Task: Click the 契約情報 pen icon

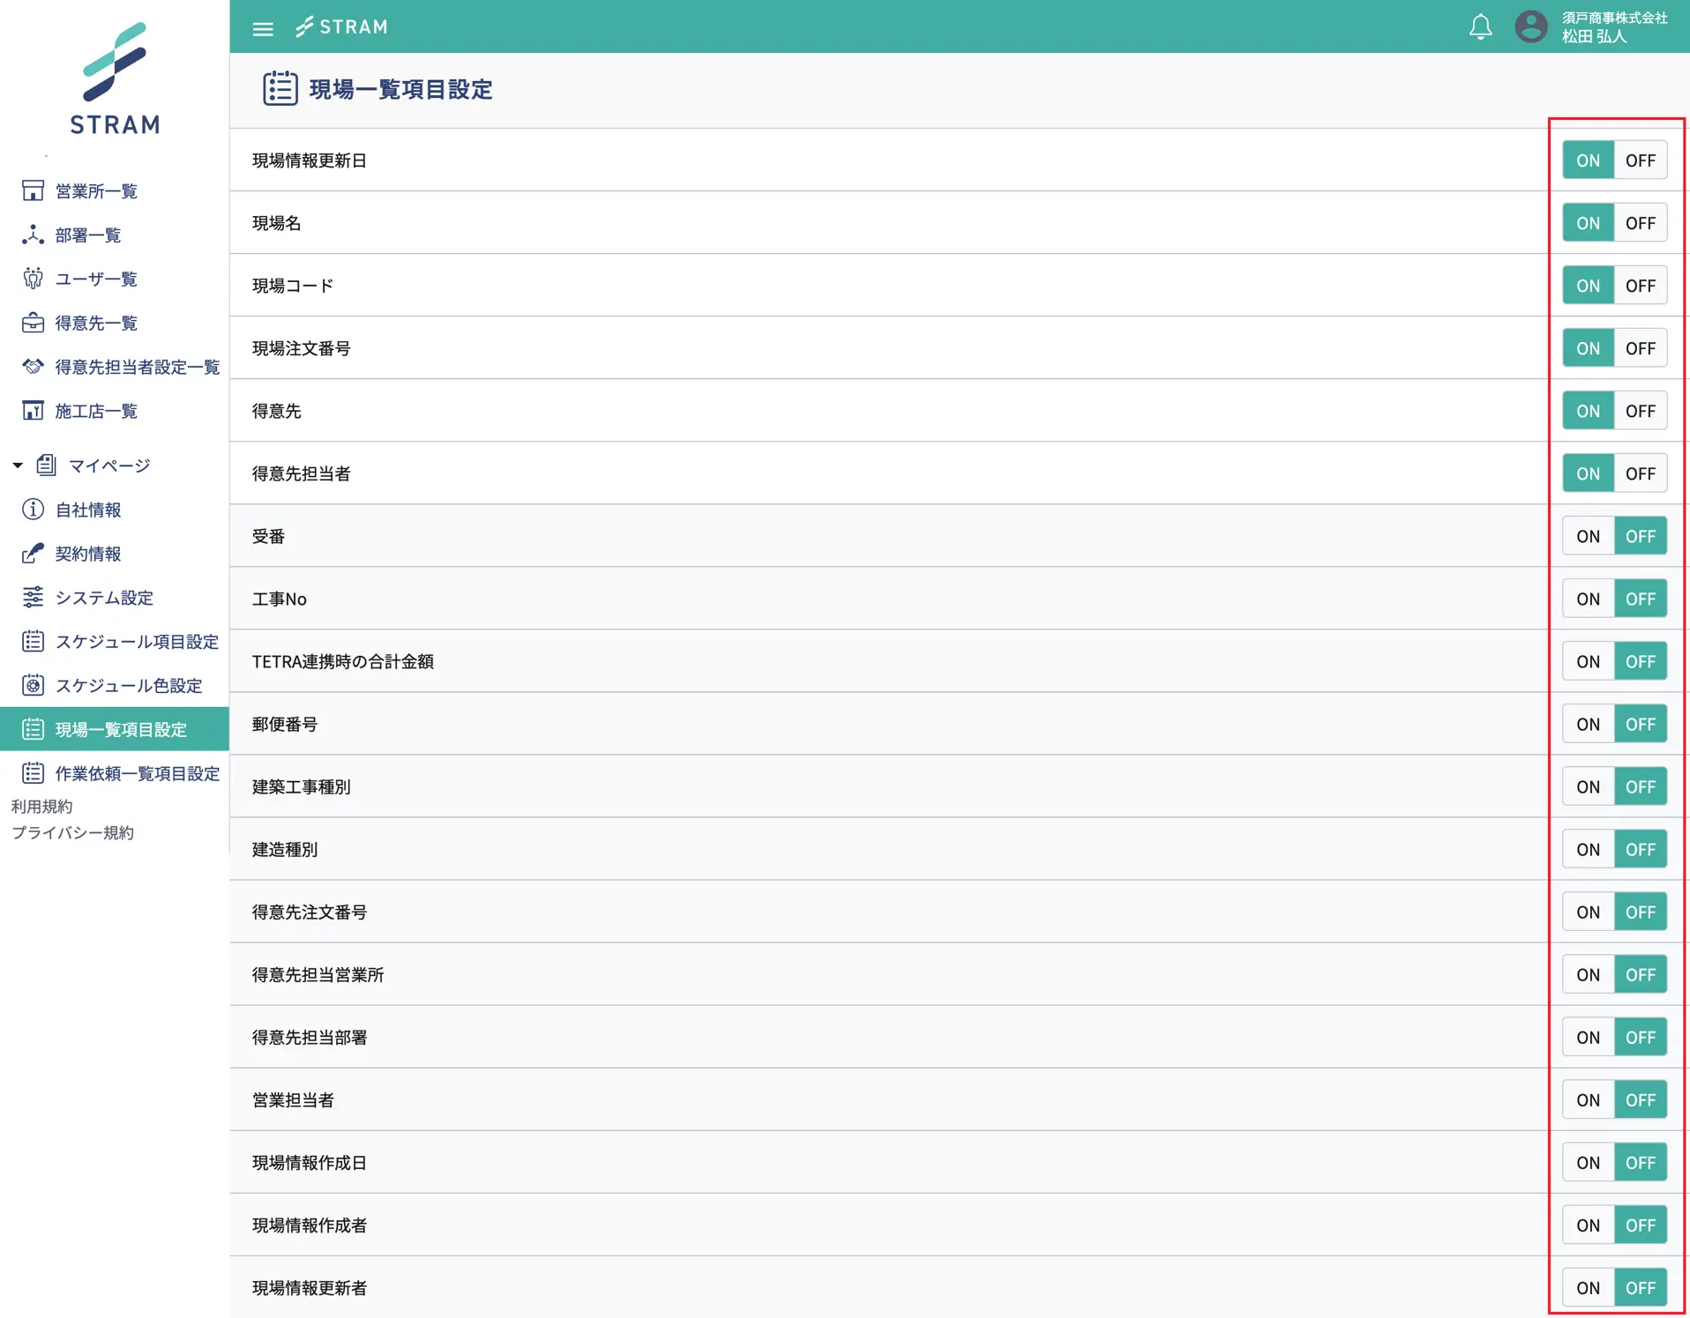Action: [33, 553]
